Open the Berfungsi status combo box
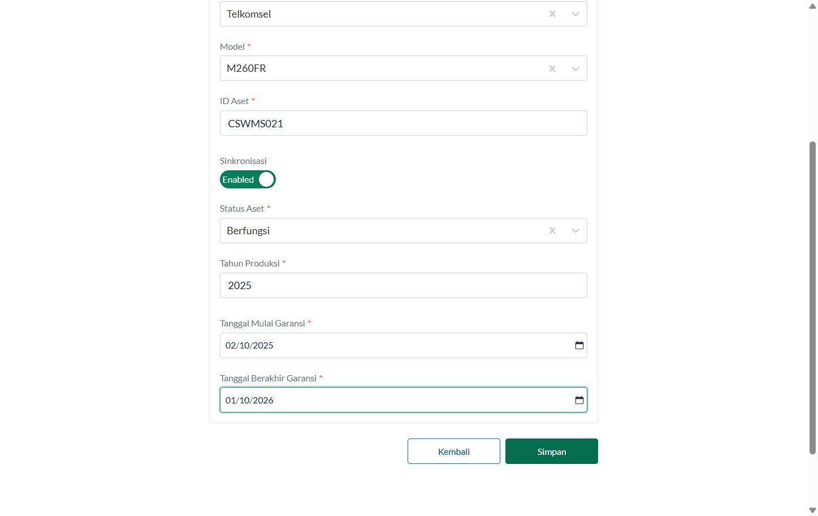 click(x=404, y=231)
